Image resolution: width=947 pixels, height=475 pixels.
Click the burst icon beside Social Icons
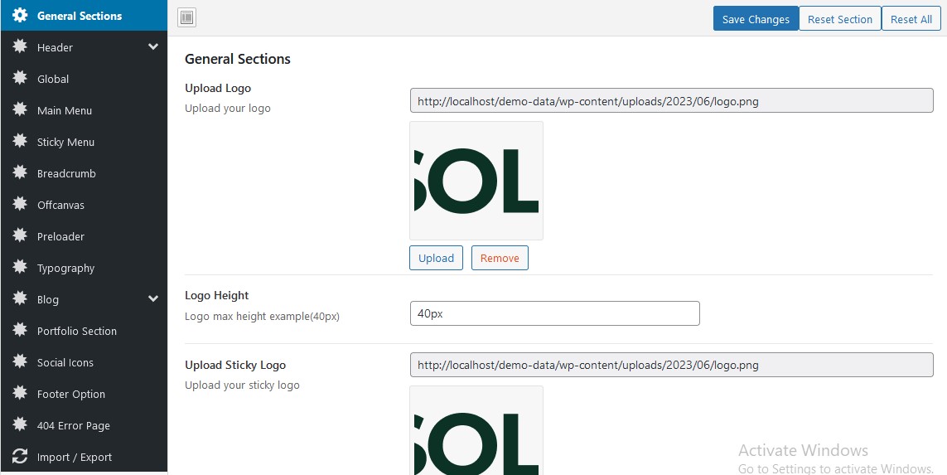click(20, 362)
